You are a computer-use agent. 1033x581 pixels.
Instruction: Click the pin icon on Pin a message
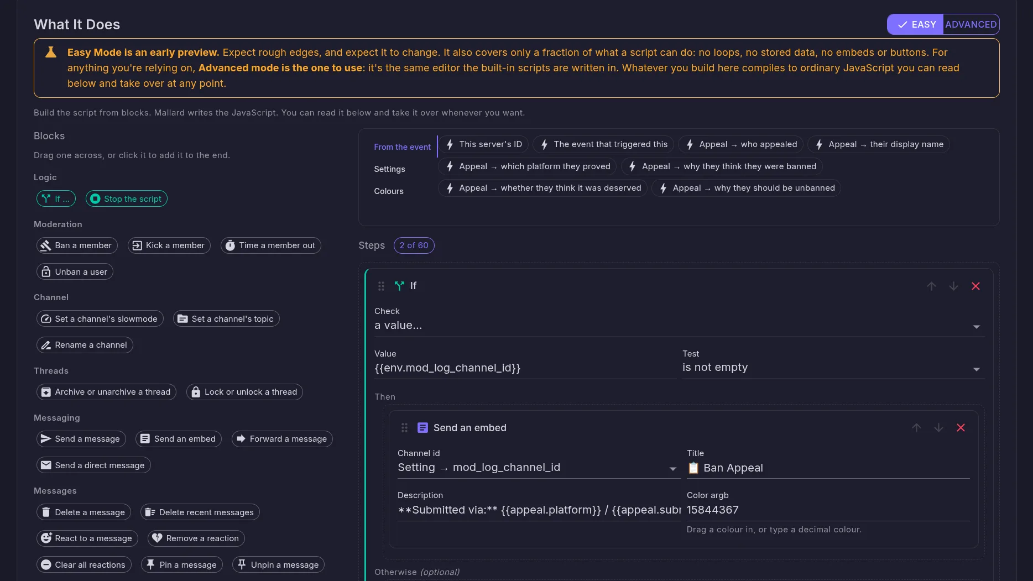[150, 565]
